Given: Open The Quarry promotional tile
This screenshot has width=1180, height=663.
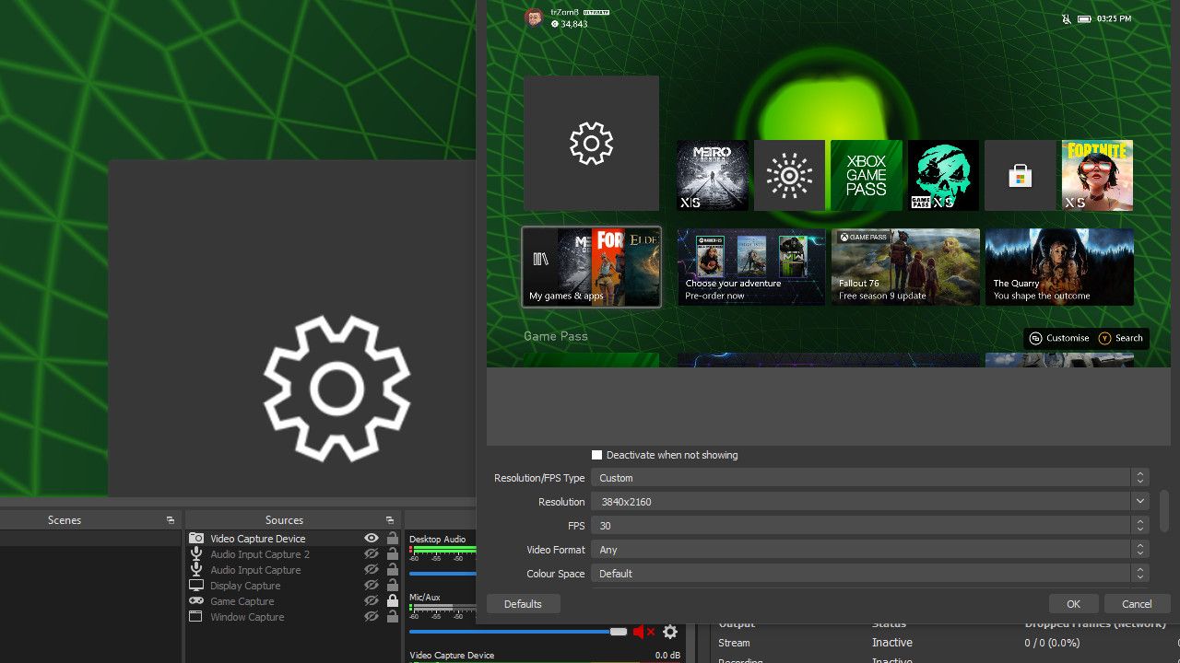Looking at the screenshot, I should point(1059,267).
